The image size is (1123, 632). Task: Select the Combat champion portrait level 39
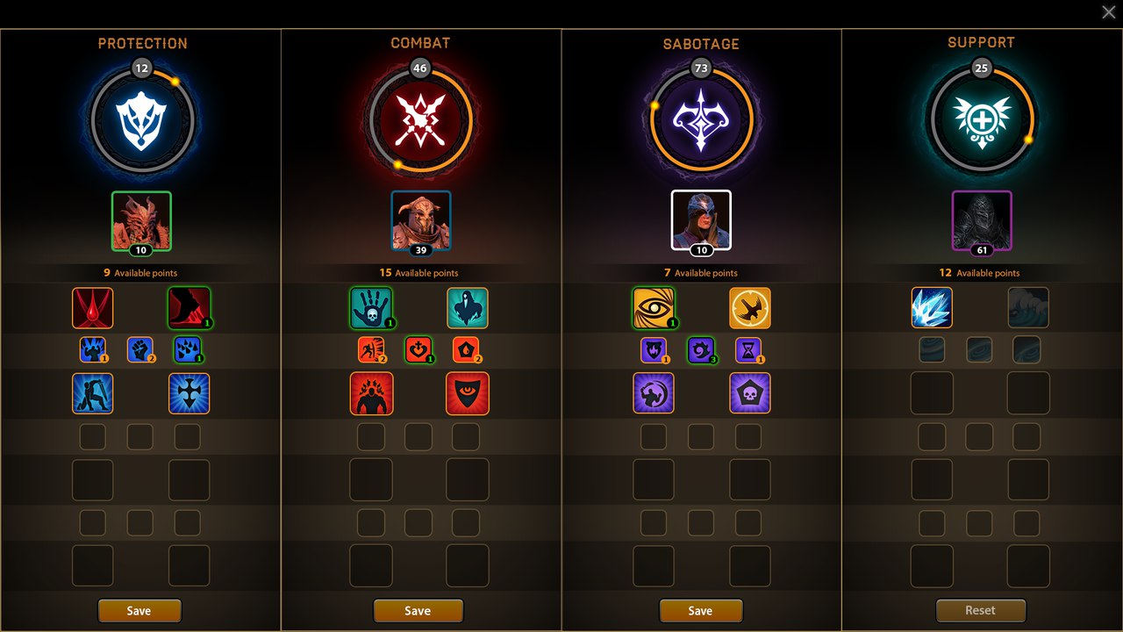tap(421, 221)
